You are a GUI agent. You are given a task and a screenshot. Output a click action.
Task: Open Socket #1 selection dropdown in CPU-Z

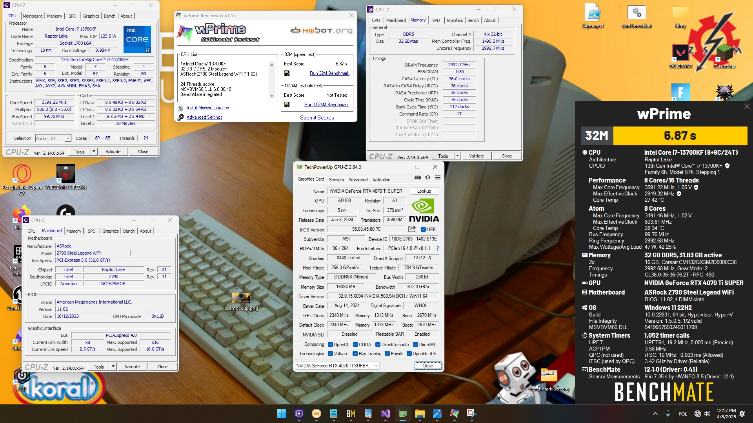[53, 138]
